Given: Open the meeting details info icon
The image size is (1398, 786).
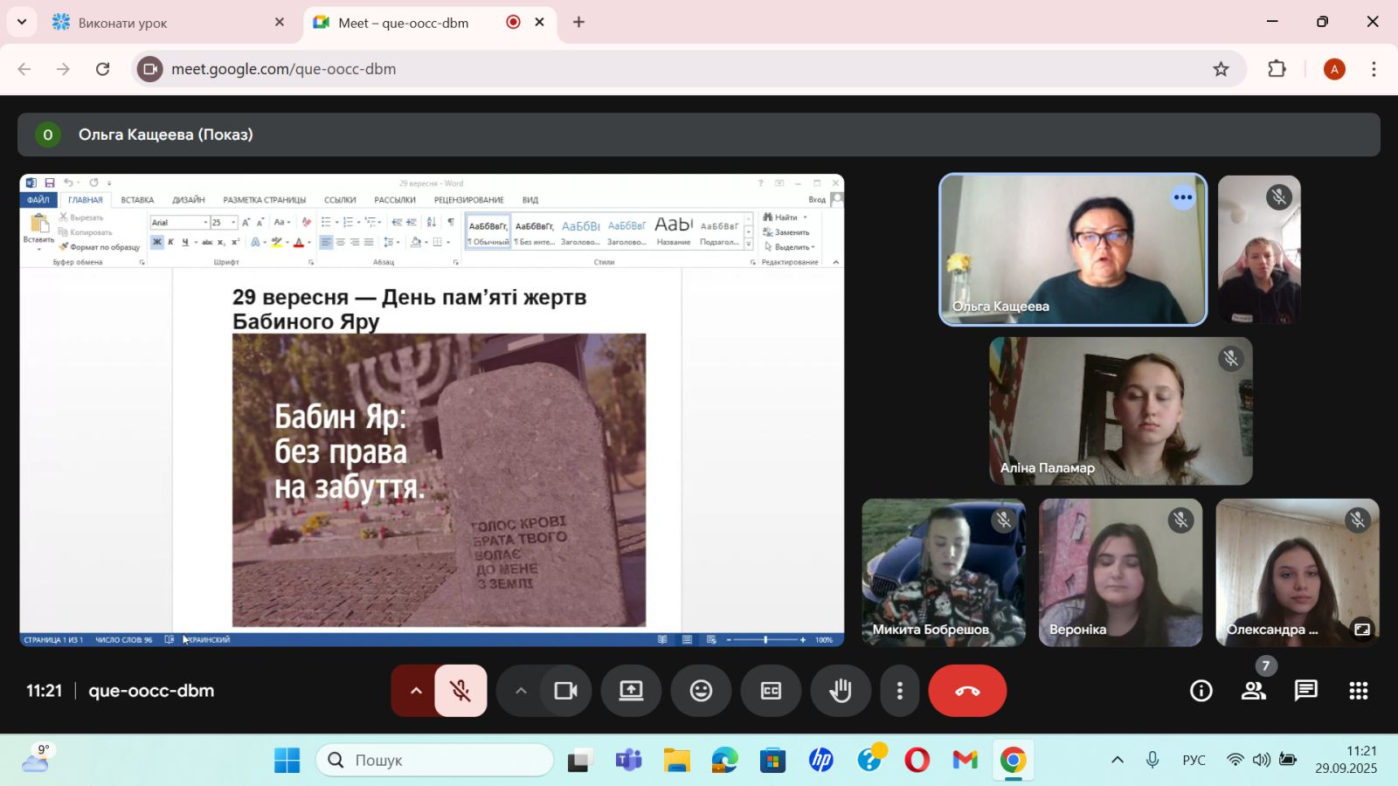Looking at the screenshot, I should pyautogui.click(x=1201, y=691).
